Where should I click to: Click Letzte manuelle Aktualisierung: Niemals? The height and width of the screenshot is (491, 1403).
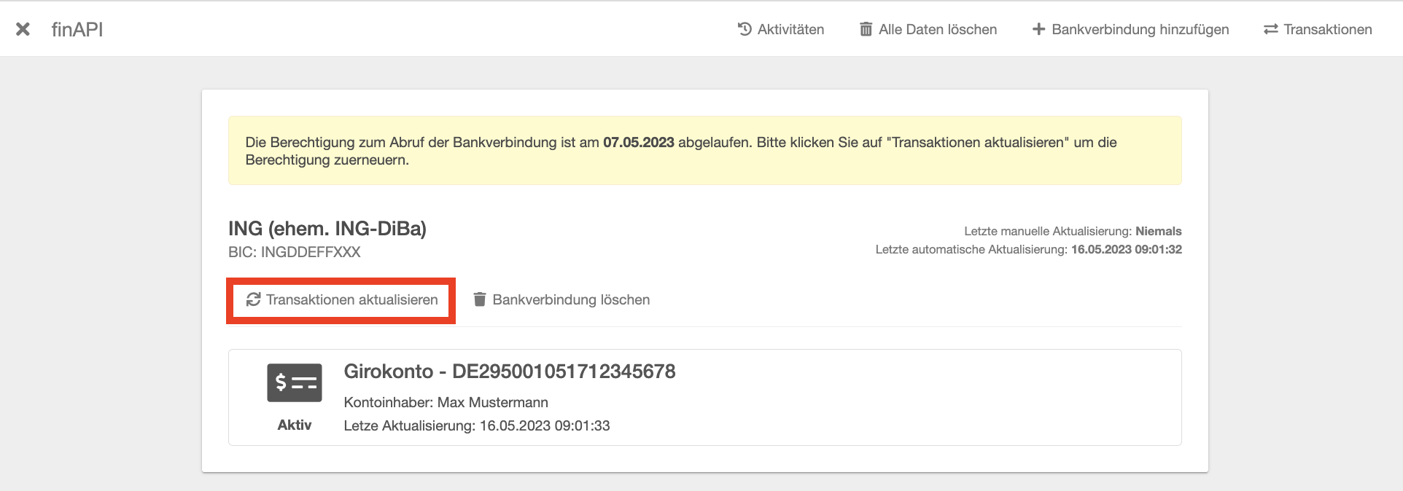pyautogui.click(x=1073, y=231)
